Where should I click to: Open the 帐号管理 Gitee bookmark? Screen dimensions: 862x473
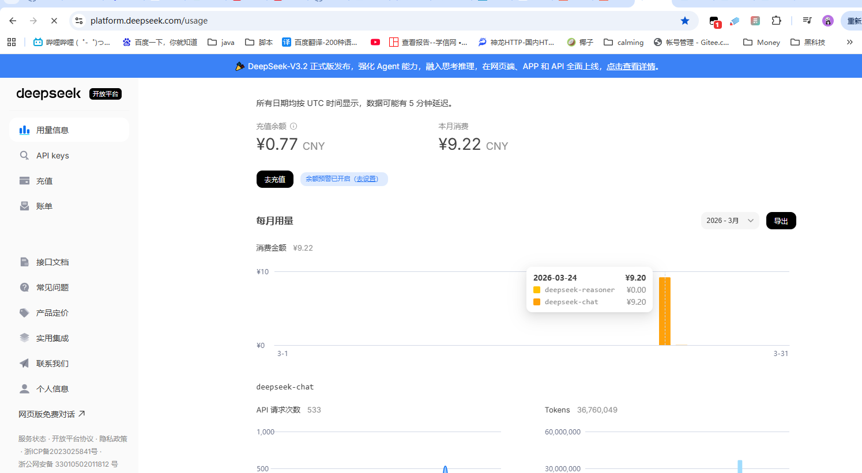pyautogui.click(x=691, y=42)
